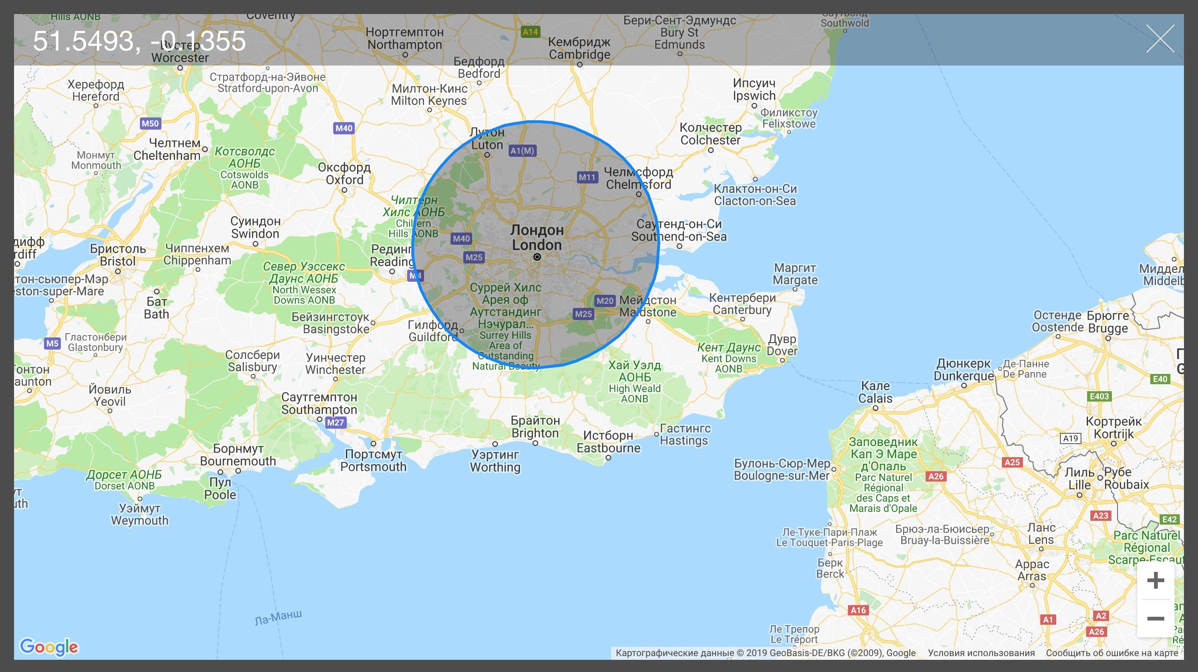Zoom out with the minus button
Image resolution: width=1198 pixels, height=672 pixels.
pyautogui.click(x=1155, y=619)
